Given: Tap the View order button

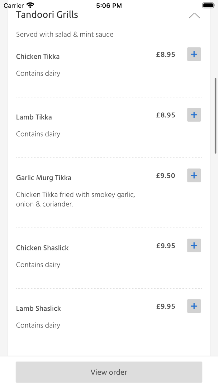Looking at the screenshot, I should tap(109, 372).
